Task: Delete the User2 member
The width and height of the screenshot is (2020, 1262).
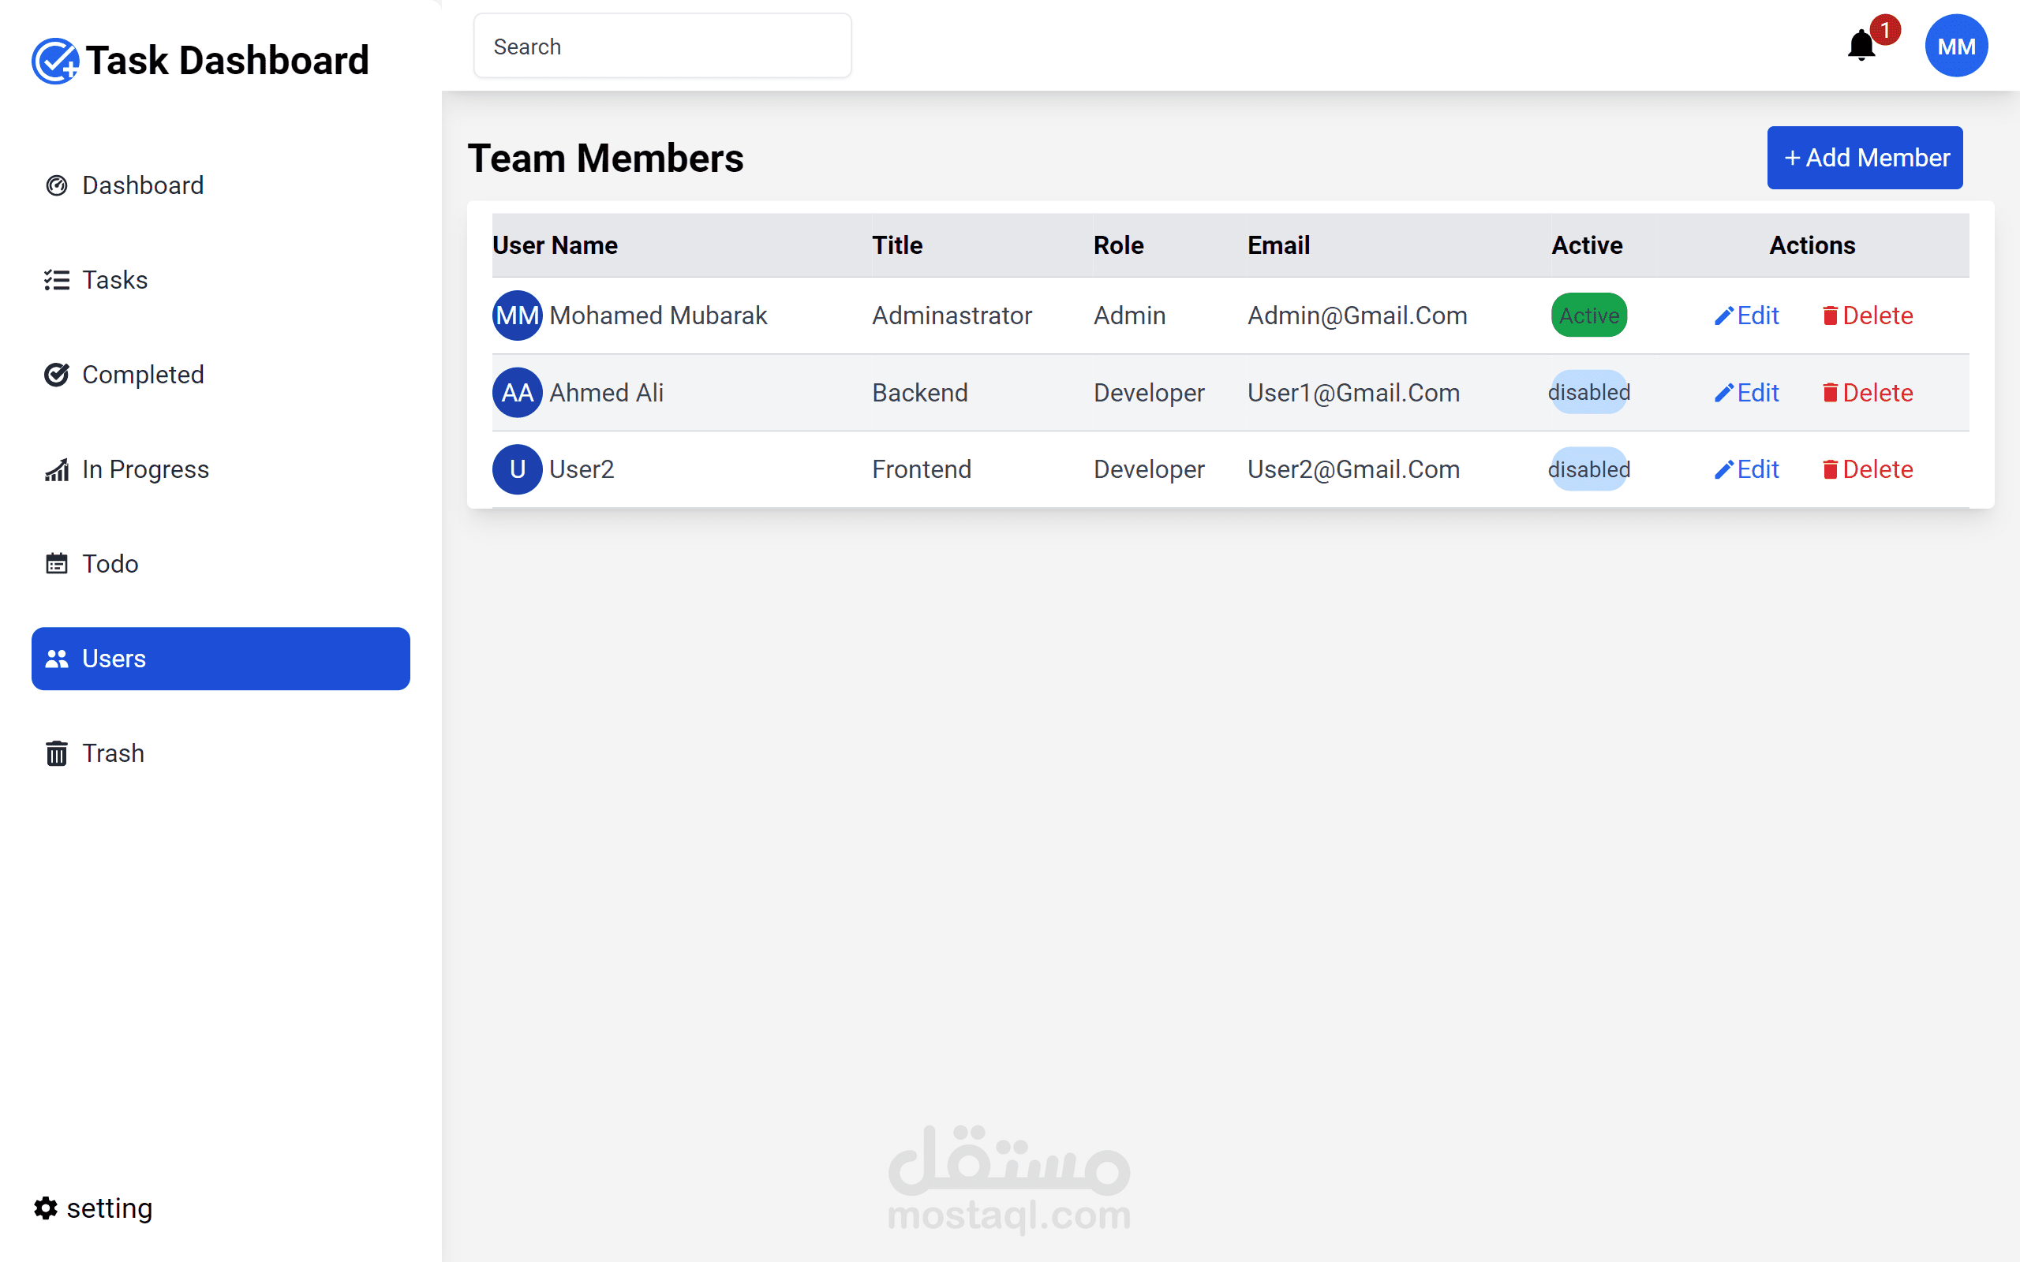Action: click(x=1867, y=469)
